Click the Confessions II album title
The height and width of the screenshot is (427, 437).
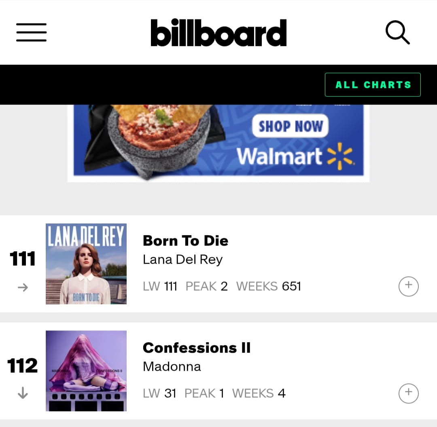pyautogui.click(x=197, y=348)
